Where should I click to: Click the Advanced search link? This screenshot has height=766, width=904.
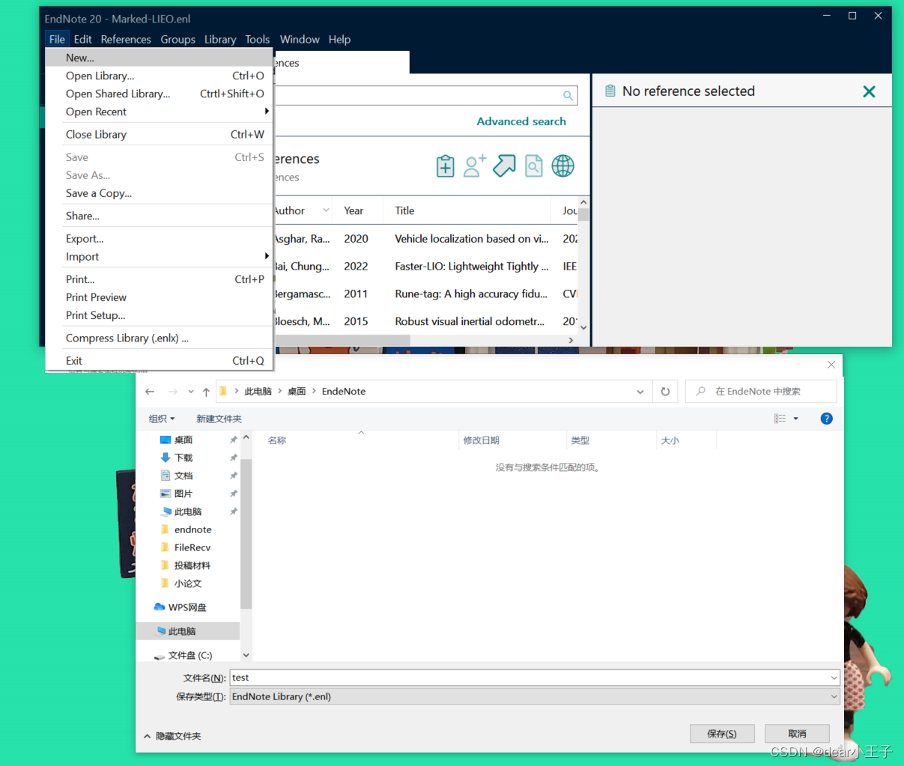[521, 121]
